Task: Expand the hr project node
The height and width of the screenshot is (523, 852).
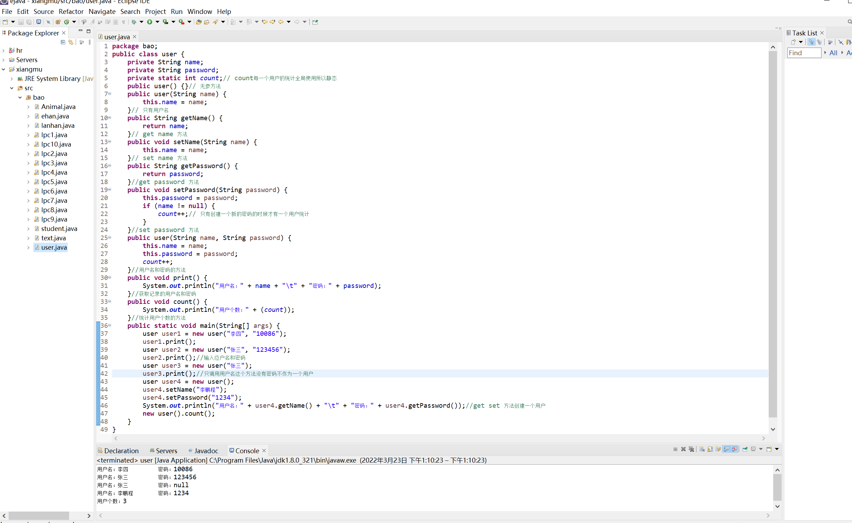Action: click(x=3, y=51)
